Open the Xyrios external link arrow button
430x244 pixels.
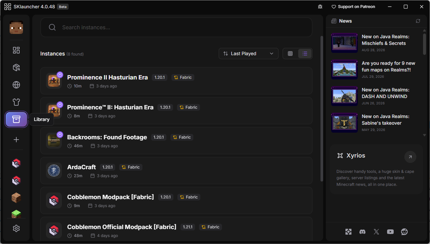tap(410, 157)
